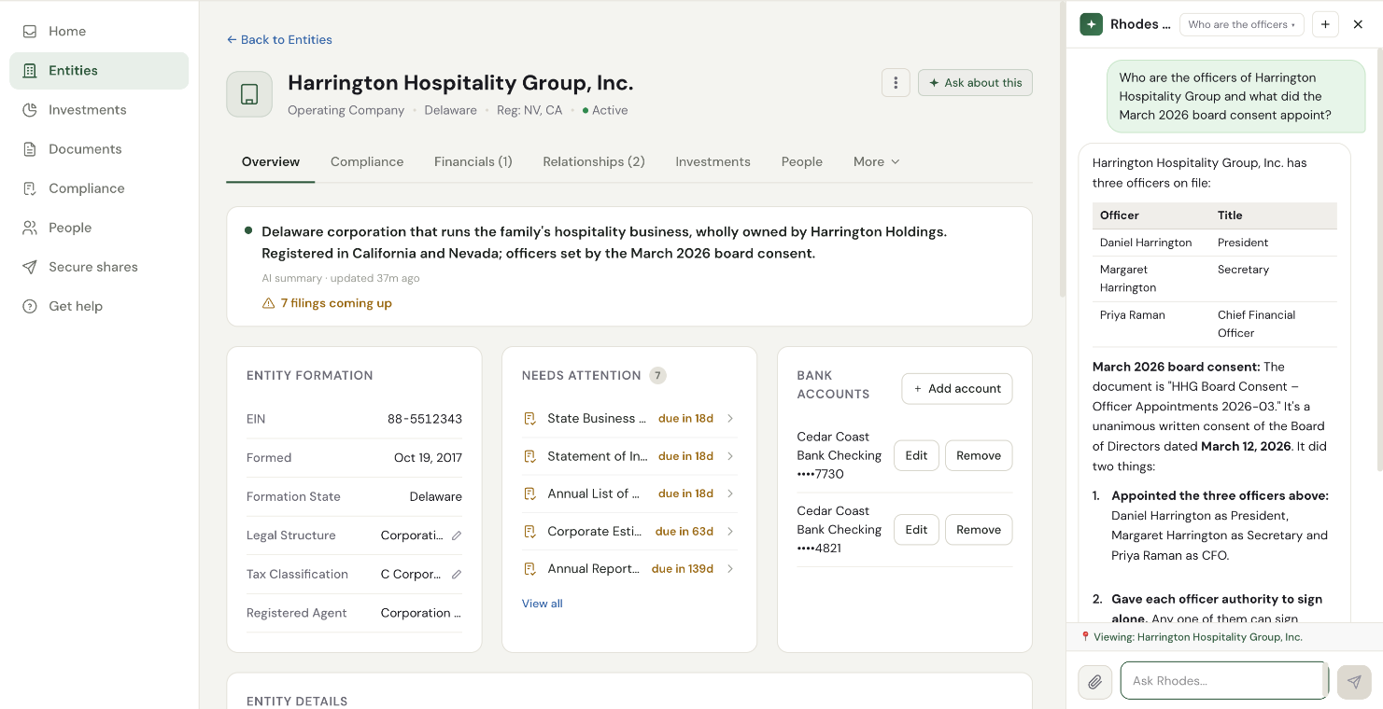
Task: Click the State Business filing document icon
Action: click(x=529, y=419)
